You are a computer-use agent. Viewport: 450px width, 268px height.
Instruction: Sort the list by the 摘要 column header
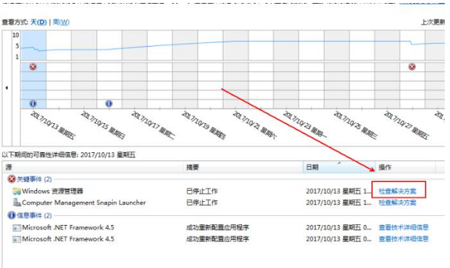pyautogui.click(x=243, y=167)
